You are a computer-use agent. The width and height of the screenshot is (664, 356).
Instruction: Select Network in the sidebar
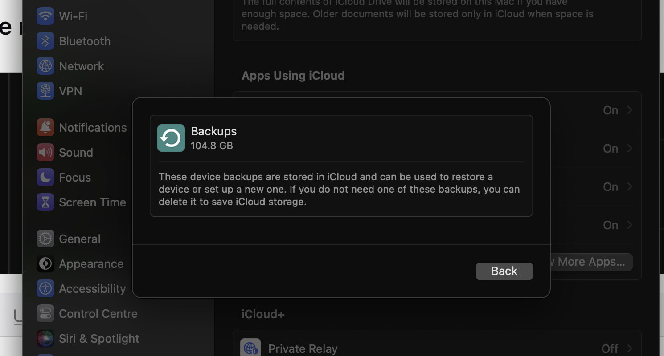[x=82, y=66]
